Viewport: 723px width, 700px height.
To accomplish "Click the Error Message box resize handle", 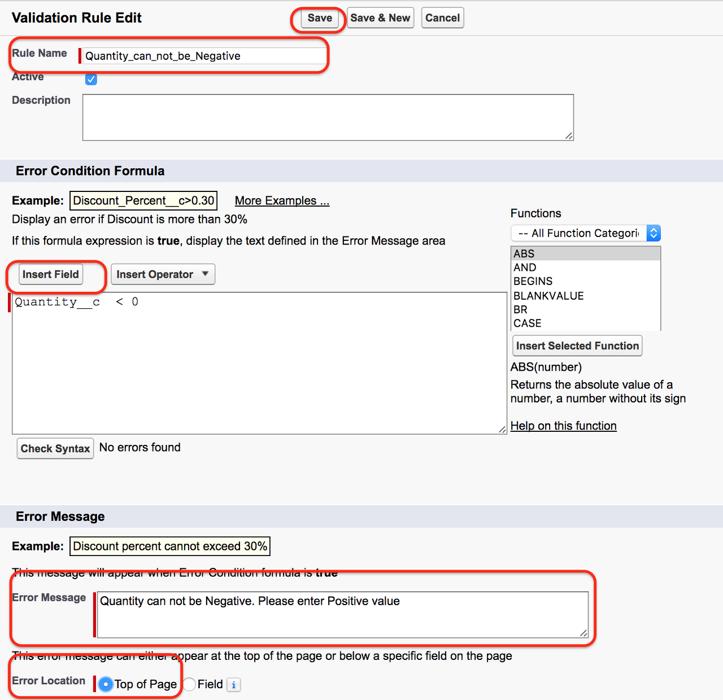I will coord(583,633).
